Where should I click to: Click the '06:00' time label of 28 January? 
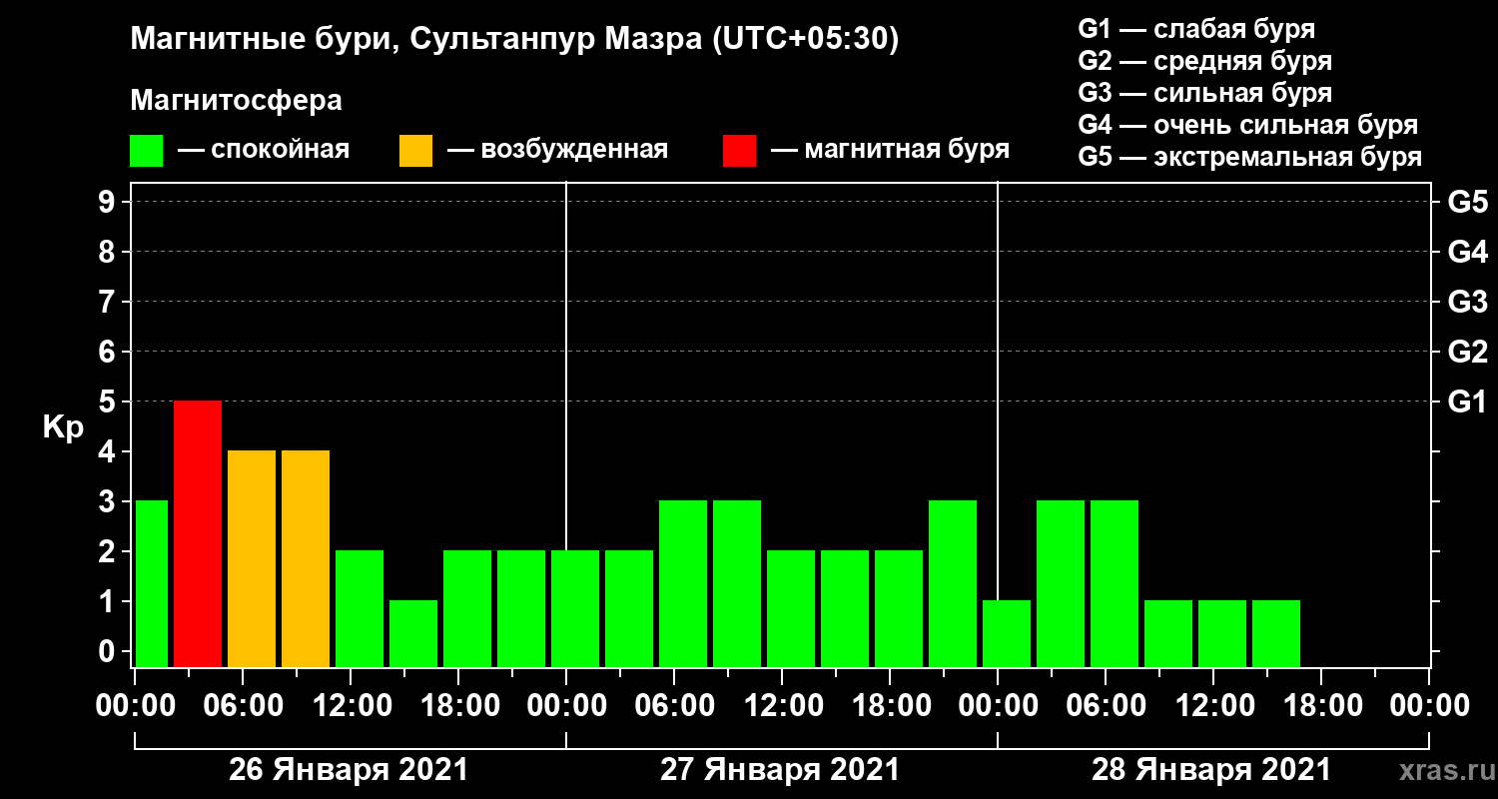click(1105, 706)
